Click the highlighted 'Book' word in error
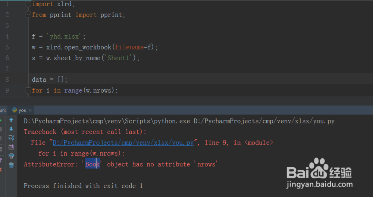Screen dimensions: 373x197 (x=93, y=164)
